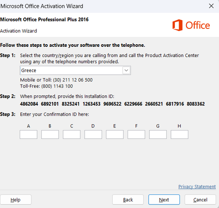Screen dimensions: 219x208
Task: Click Confirmation ID field G
Action: (158, 134)
